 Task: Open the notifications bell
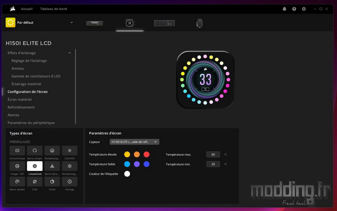pos(284,9)
